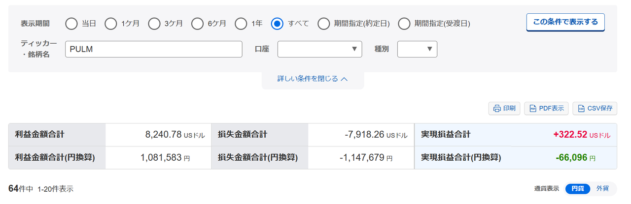Click the 損失金額合計(円換算) label
The height and width of the screenshot is (204, 631).
(258, 158)
